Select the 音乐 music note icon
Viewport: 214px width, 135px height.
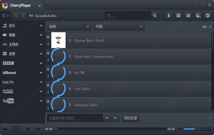[x=5, y=26]
